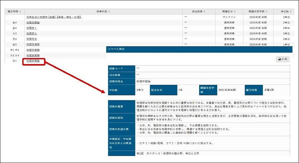This screenshot has height=163, width=299.
Task: Click the オンライン cell in first row
Action: (230, 17)
